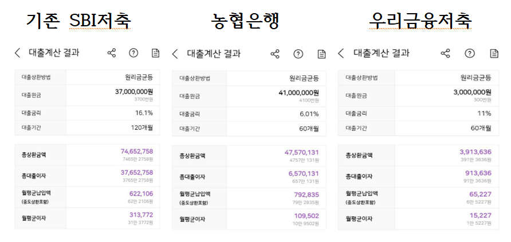
Task: Select the 74,652,758 total repayment amount
Action: coord(137,152)
